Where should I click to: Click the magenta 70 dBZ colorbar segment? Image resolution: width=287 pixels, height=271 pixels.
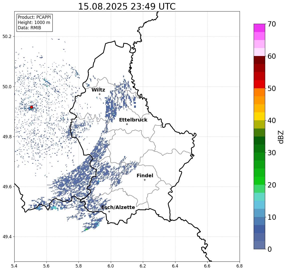(259, 28)
